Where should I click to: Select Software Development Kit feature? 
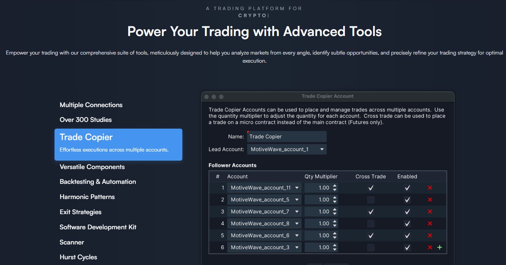(98, 227)
